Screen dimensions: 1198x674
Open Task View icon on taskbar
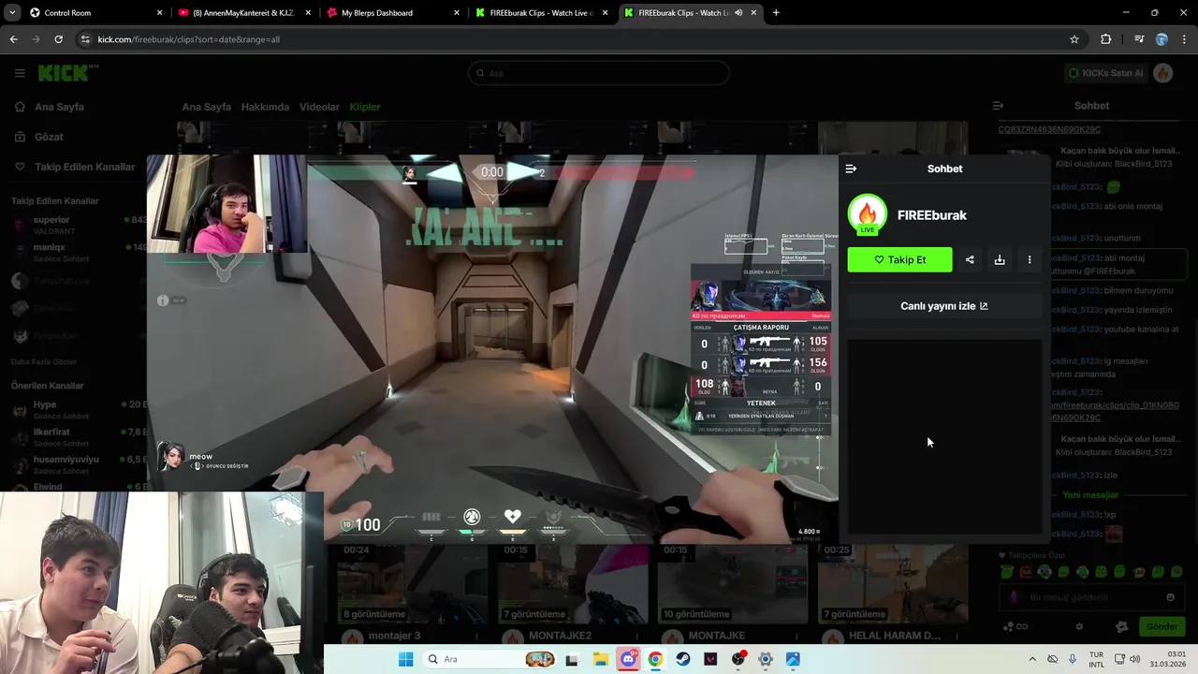[x=572, y=659]
